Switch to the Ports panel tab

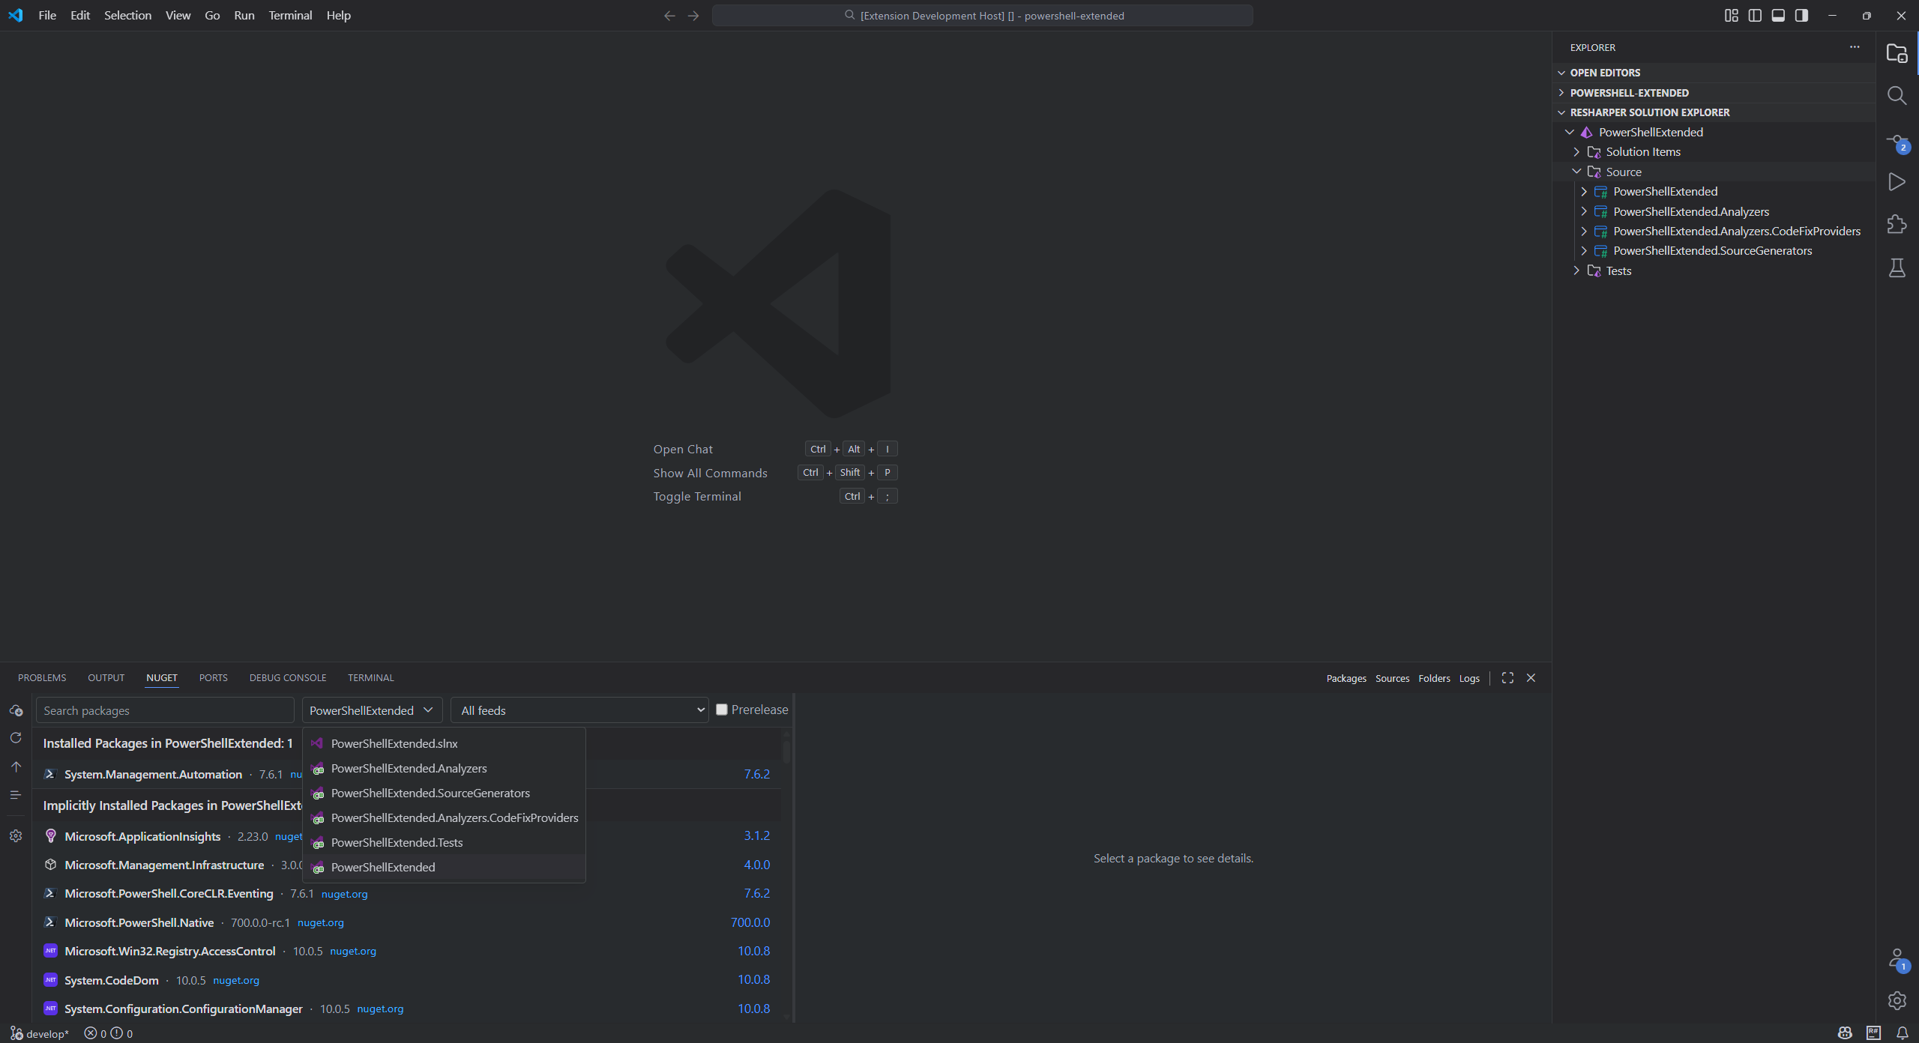(214, 678)
